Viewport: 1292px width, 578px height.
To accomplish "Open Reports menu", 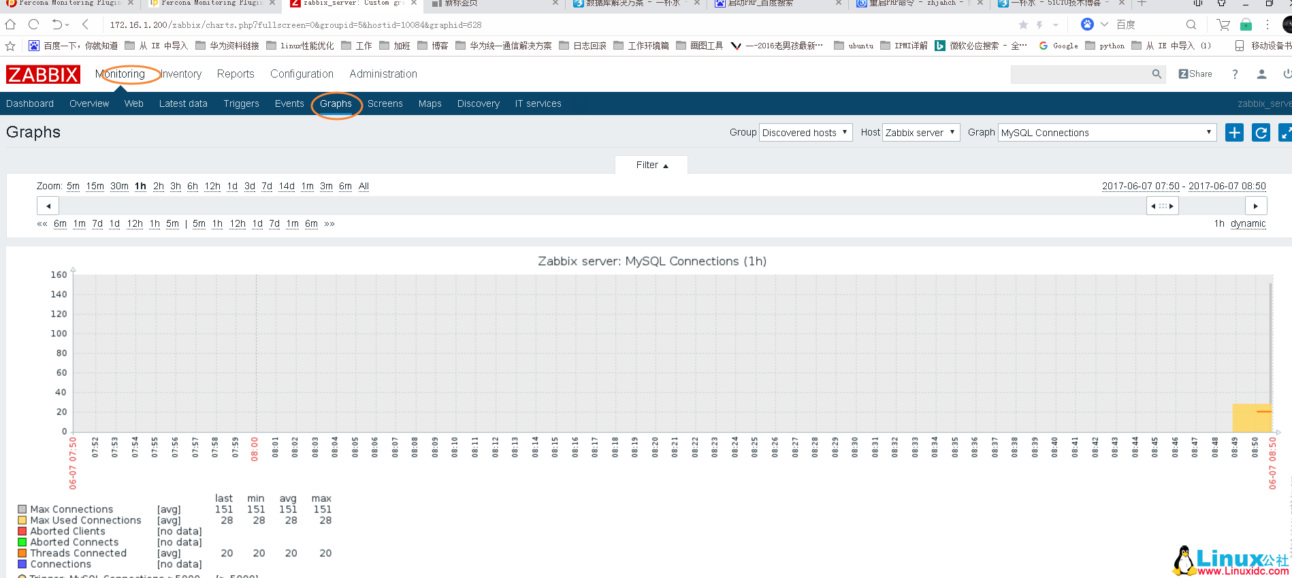I will coord(236,74).
